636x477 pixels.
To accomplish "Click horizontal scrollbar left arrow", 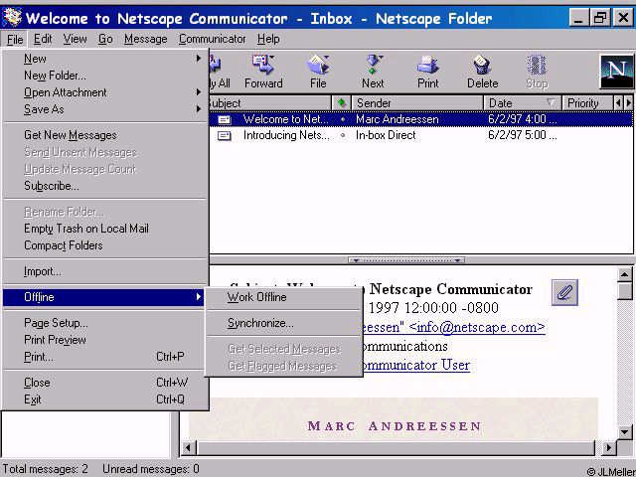I will (188, 448).
